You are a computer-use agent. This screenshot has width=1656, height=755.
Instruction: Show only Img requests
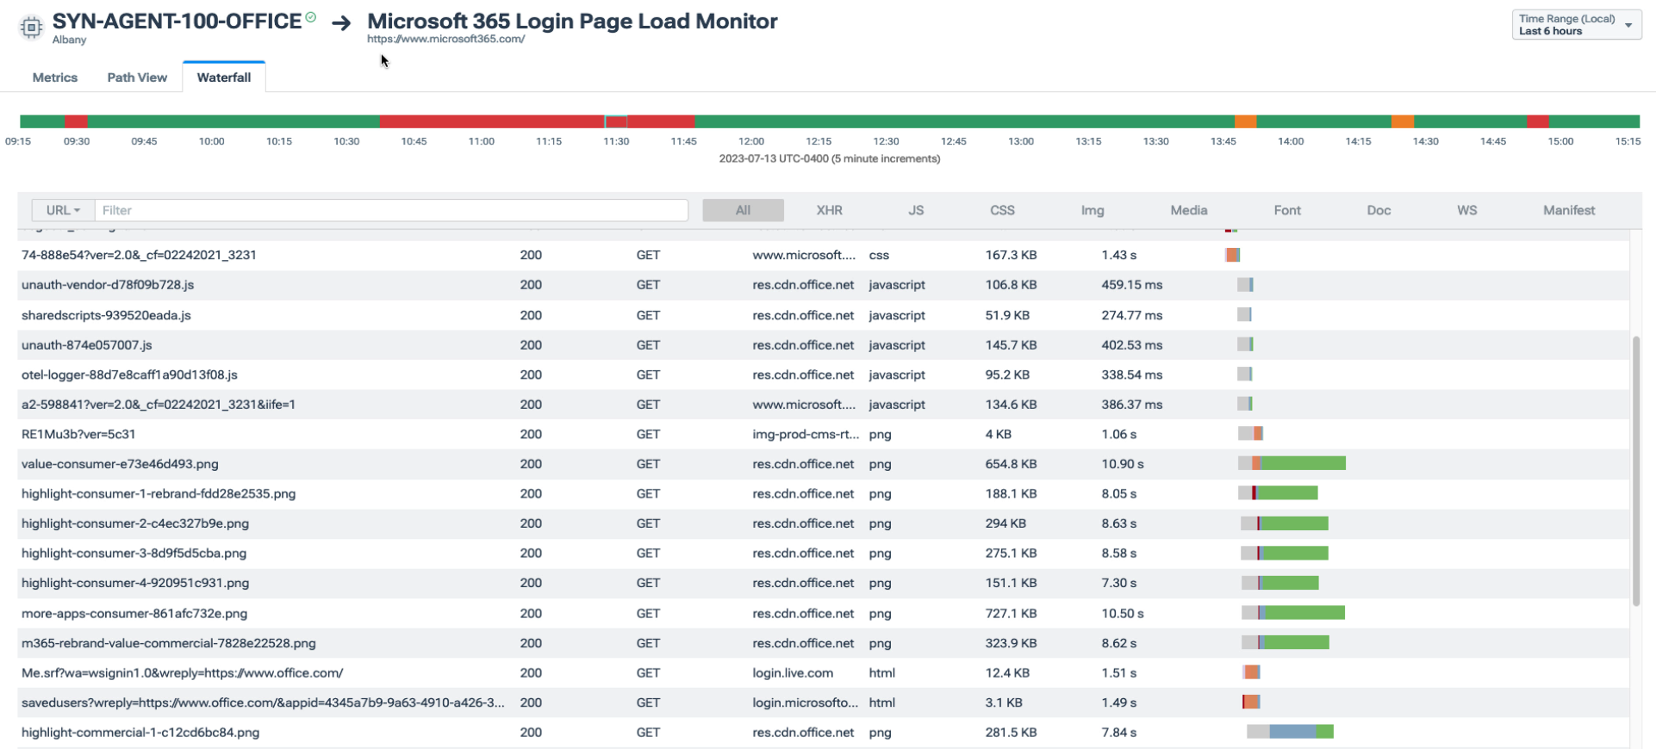click(1093, 210)
